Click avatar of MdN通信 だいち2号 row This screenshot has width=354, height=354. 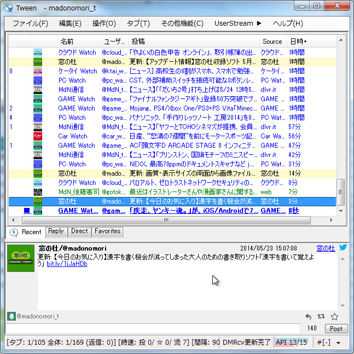[38, 90]
